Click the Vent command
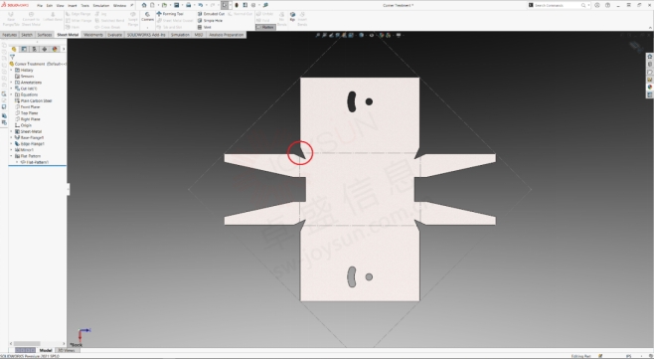Screen dimensions: 654x359 click(205, 27)
